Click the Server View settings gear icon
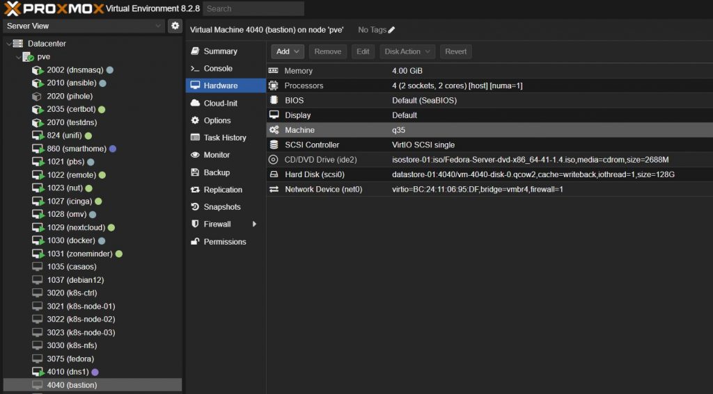 (175, 26)
